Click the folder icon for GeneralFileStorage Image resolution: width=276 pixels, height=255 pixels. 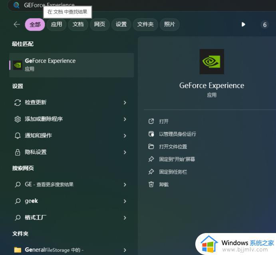pos(18,250)
